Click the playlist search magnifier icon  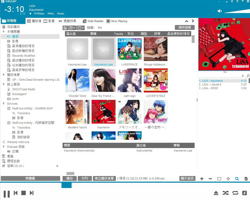pos(237,179)
